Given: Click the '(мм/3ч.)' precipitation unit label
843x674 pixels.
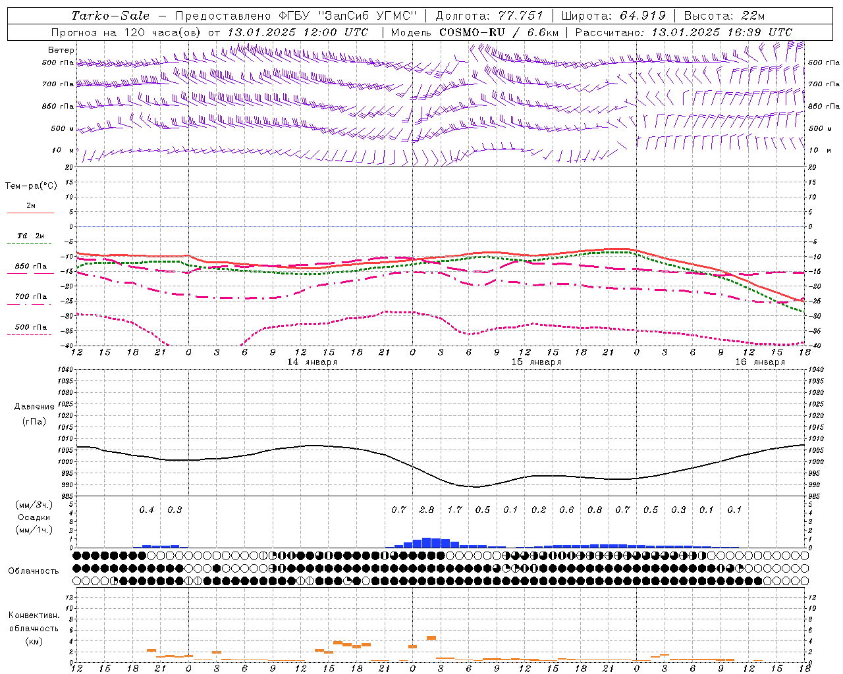Looking at the screenshot, I should 34,505.
